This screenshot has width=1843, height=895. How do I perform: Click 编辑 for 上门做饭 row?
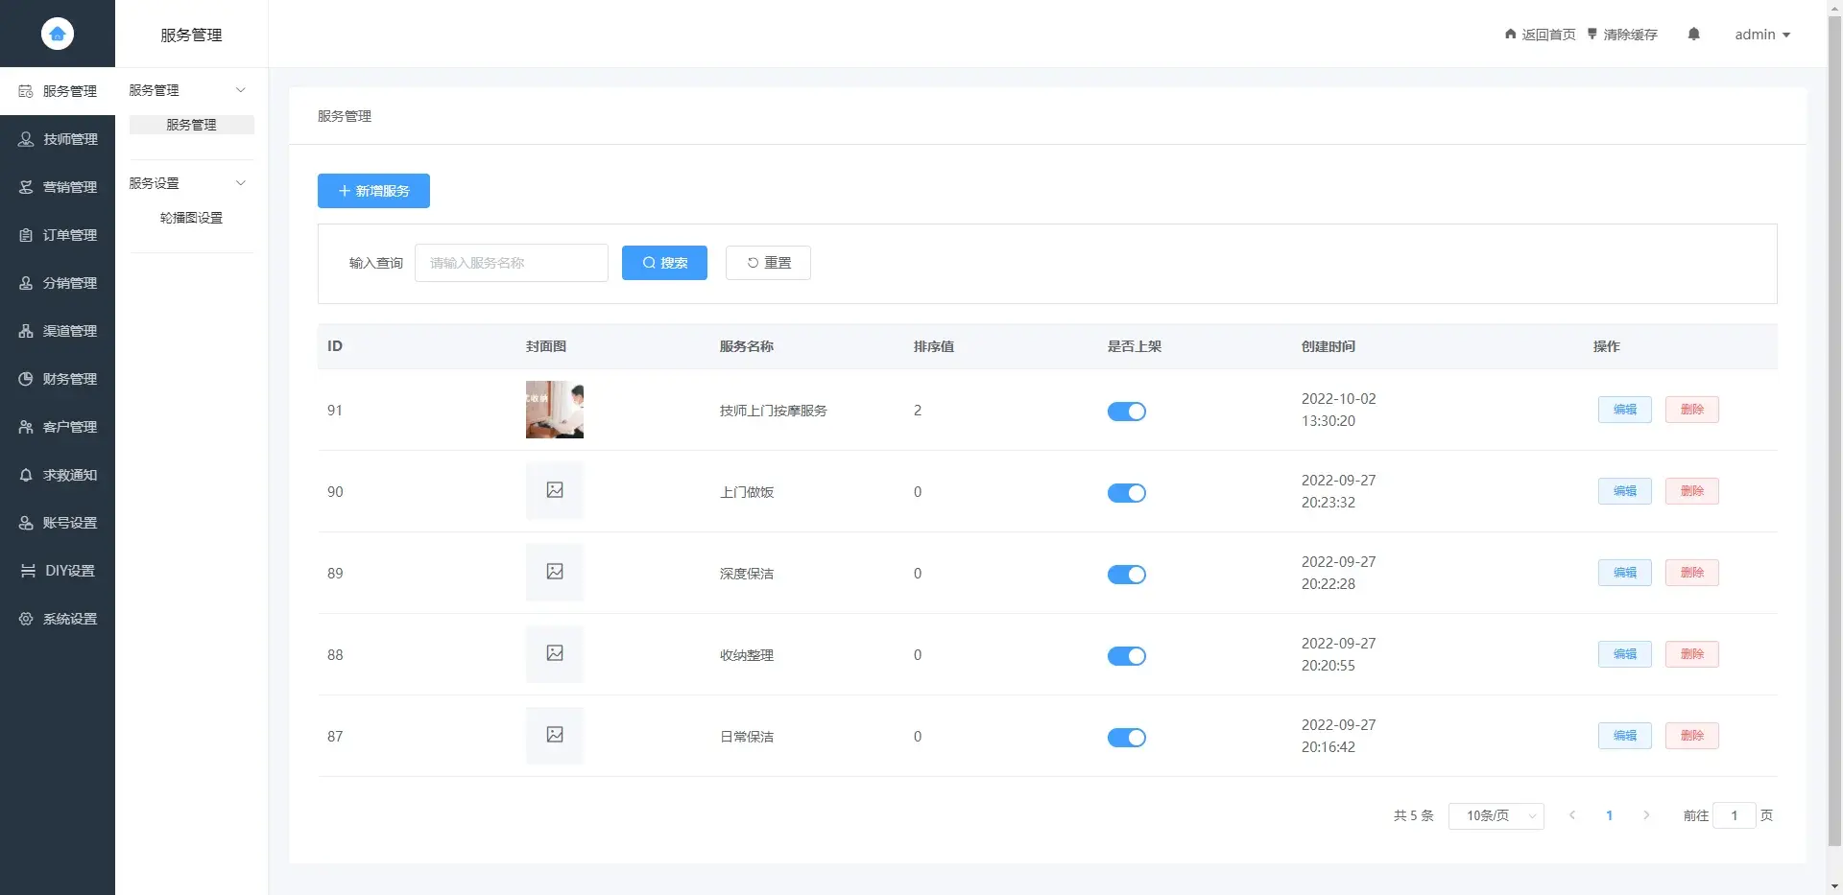tap(1625, 491)
